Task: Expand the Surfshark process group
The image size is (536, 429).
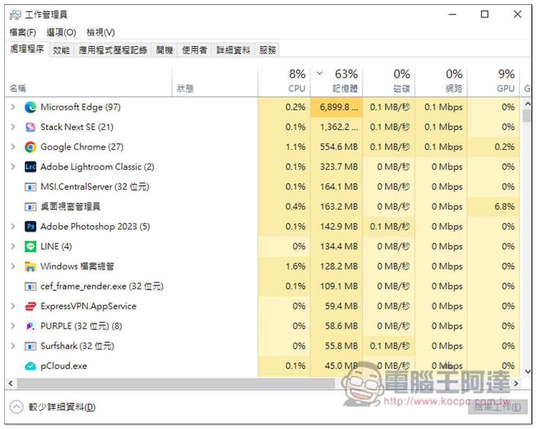Action: (x=13, y=346)
